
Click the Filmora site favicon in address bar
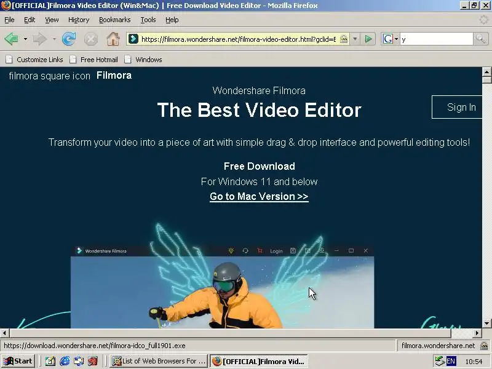pyautogui.click(x=133, y=39)
